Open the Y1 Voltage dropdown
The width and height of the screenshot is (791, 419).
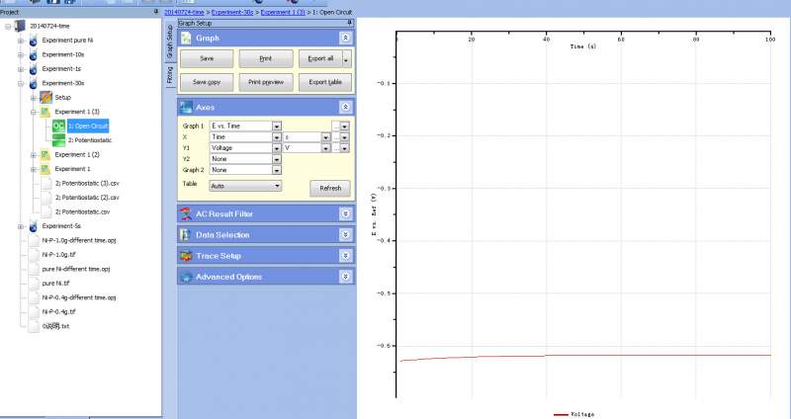coord(277,148)
